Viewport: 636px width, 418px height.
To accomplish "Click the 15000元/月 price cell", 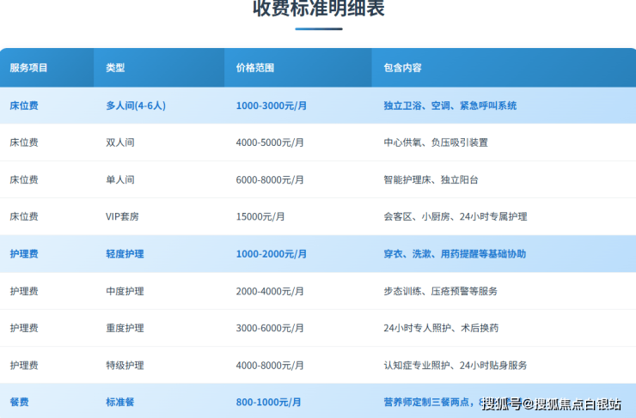I will pos(261,216).
